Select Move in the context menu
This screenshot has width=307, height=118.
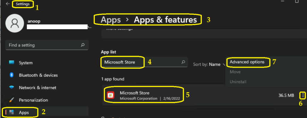pyautogui.click(x=235, y=72)
